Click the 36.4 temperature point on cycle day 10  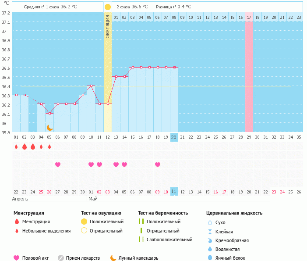tap(91, 86)
